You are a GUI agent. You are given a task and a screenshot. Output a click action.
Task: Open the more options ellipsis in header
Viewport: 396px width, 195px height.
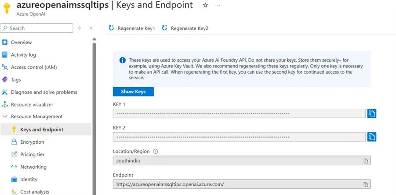pos(218,5)
